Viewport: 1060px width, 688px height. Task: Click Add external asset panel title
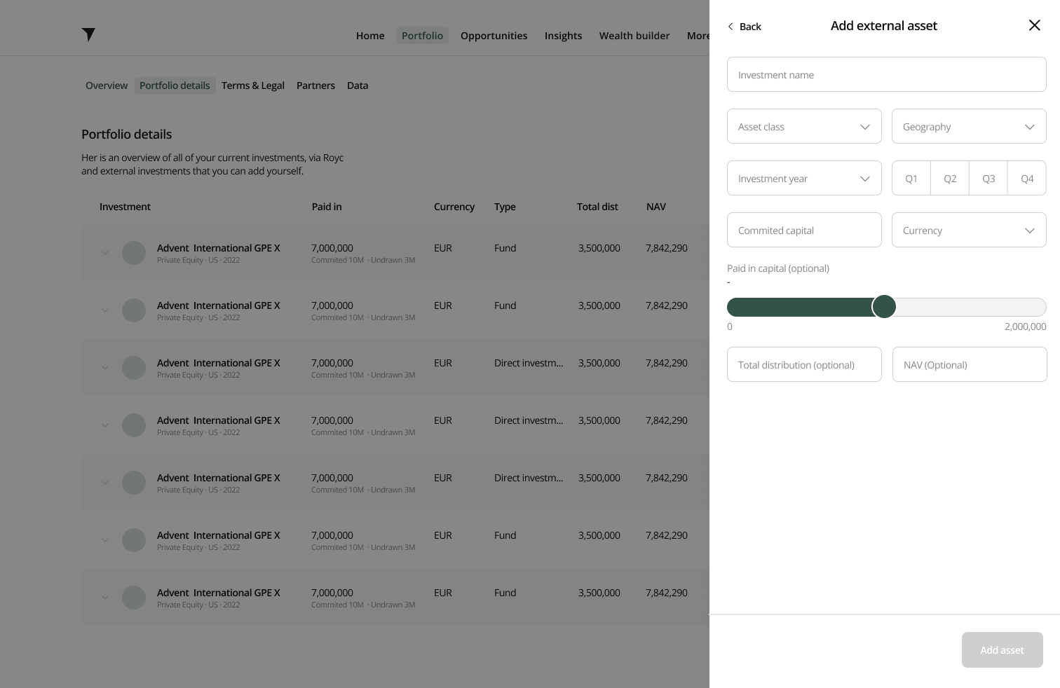coord(884,26)
